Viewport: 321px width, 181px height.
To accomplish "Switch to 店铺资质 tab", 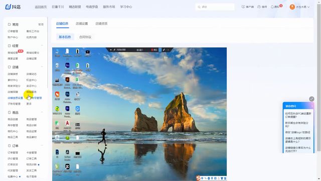I will pos(101,24).
